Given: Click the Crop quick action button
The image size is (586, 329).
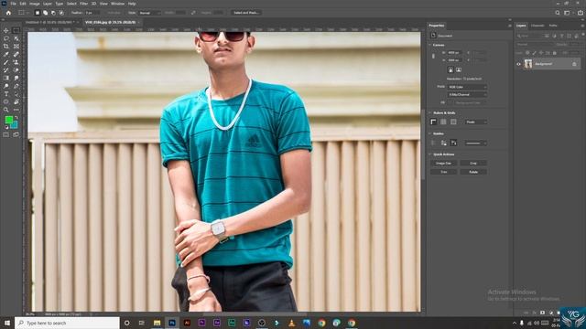Looking at the screenshot, I should [473, 164].
